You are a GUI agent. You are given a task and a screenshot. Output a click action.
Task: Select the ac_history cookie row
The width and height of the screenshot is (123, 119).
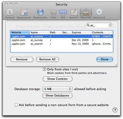tap(62, 36)
